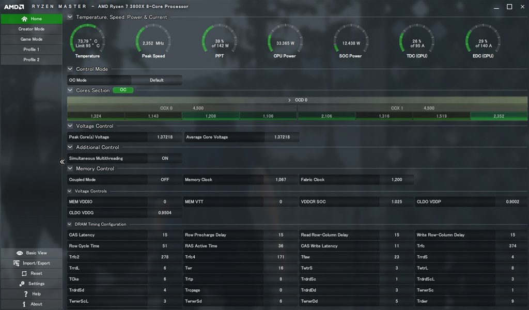Click the OC Mode Default value
Screen dimensions: 529x310
coord(157,80)
